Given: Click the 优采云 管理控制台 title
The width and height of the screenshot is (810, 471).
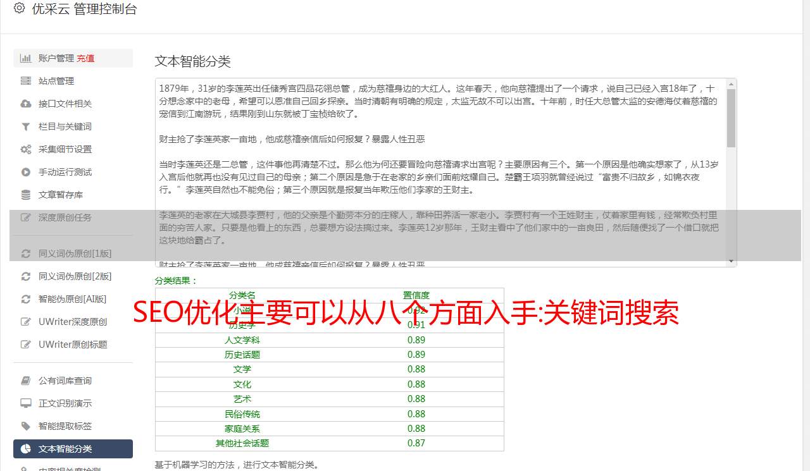Looking at the screenshot, I should tap(84, 9).
